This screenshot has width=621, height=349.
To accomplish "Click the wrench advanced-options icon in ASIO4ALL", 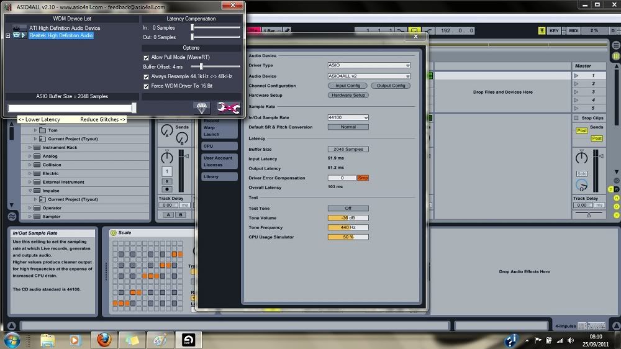I will pyautogui.click(x=228, y=107).
